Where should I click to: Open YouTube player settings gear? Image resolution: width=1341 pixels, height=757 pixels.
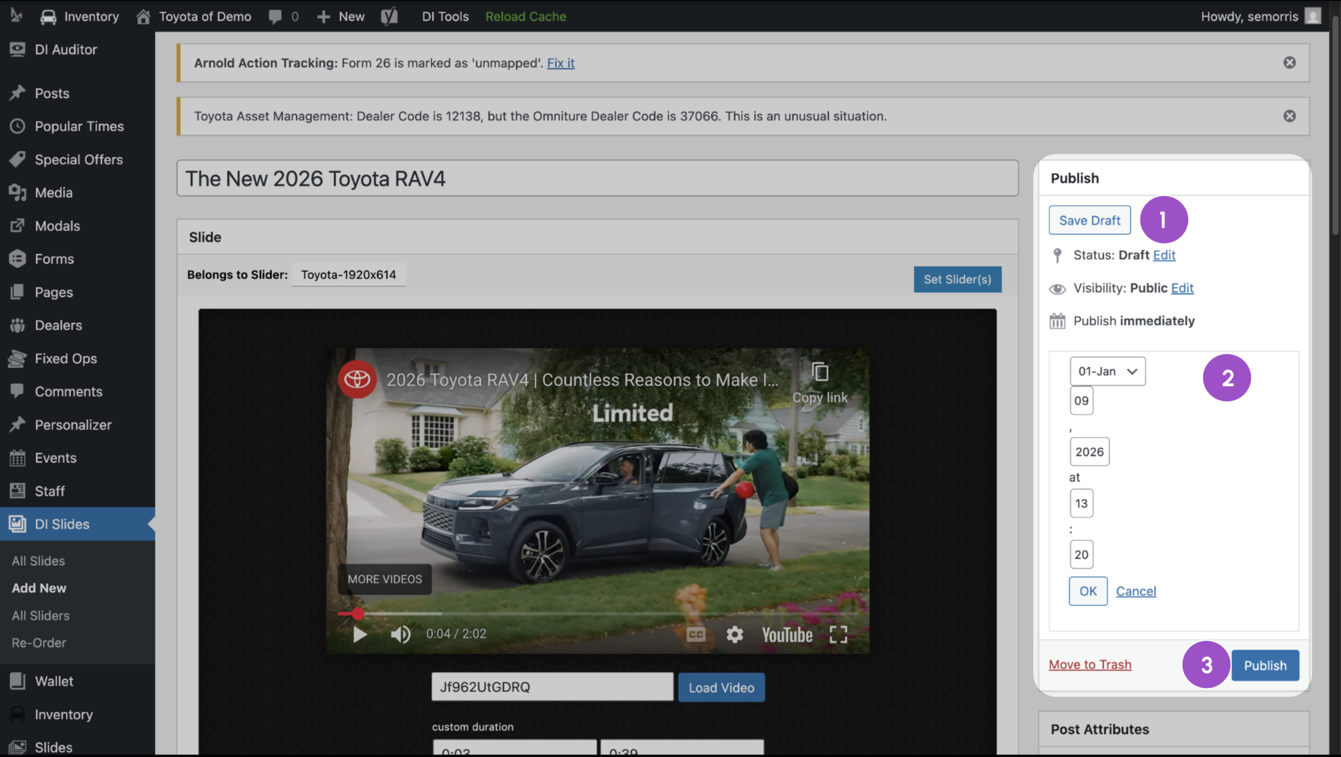pos(734,634)
